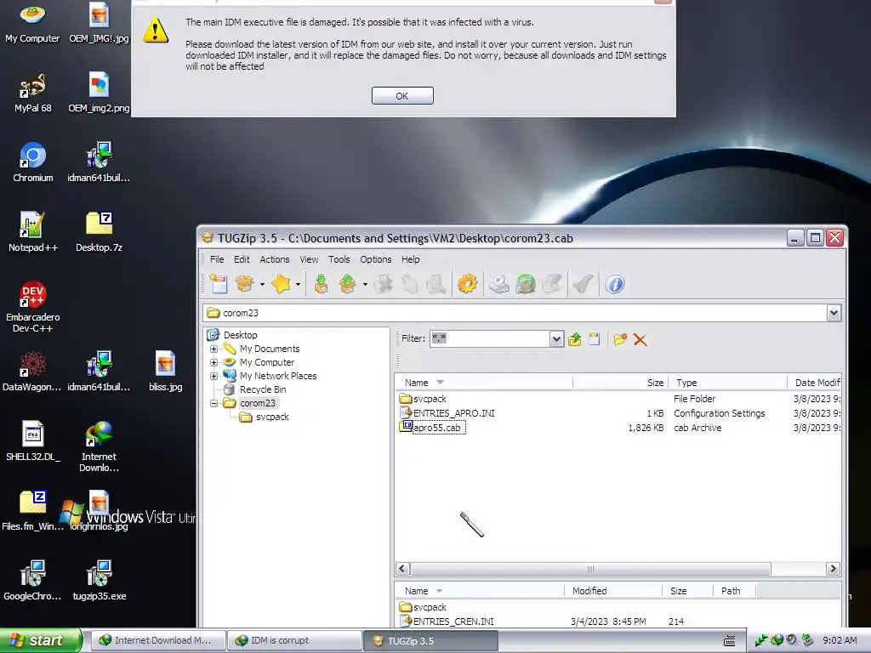871x653 pixels.
Task: Sort by the Name column header in upper list
Action: coord(483,382)
